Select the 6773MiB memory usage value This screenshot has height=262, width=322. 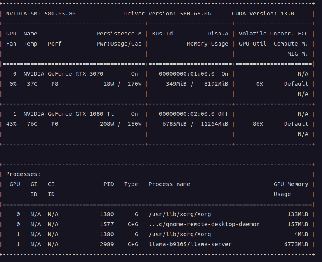pyautogui.click(x=296, y=244)
